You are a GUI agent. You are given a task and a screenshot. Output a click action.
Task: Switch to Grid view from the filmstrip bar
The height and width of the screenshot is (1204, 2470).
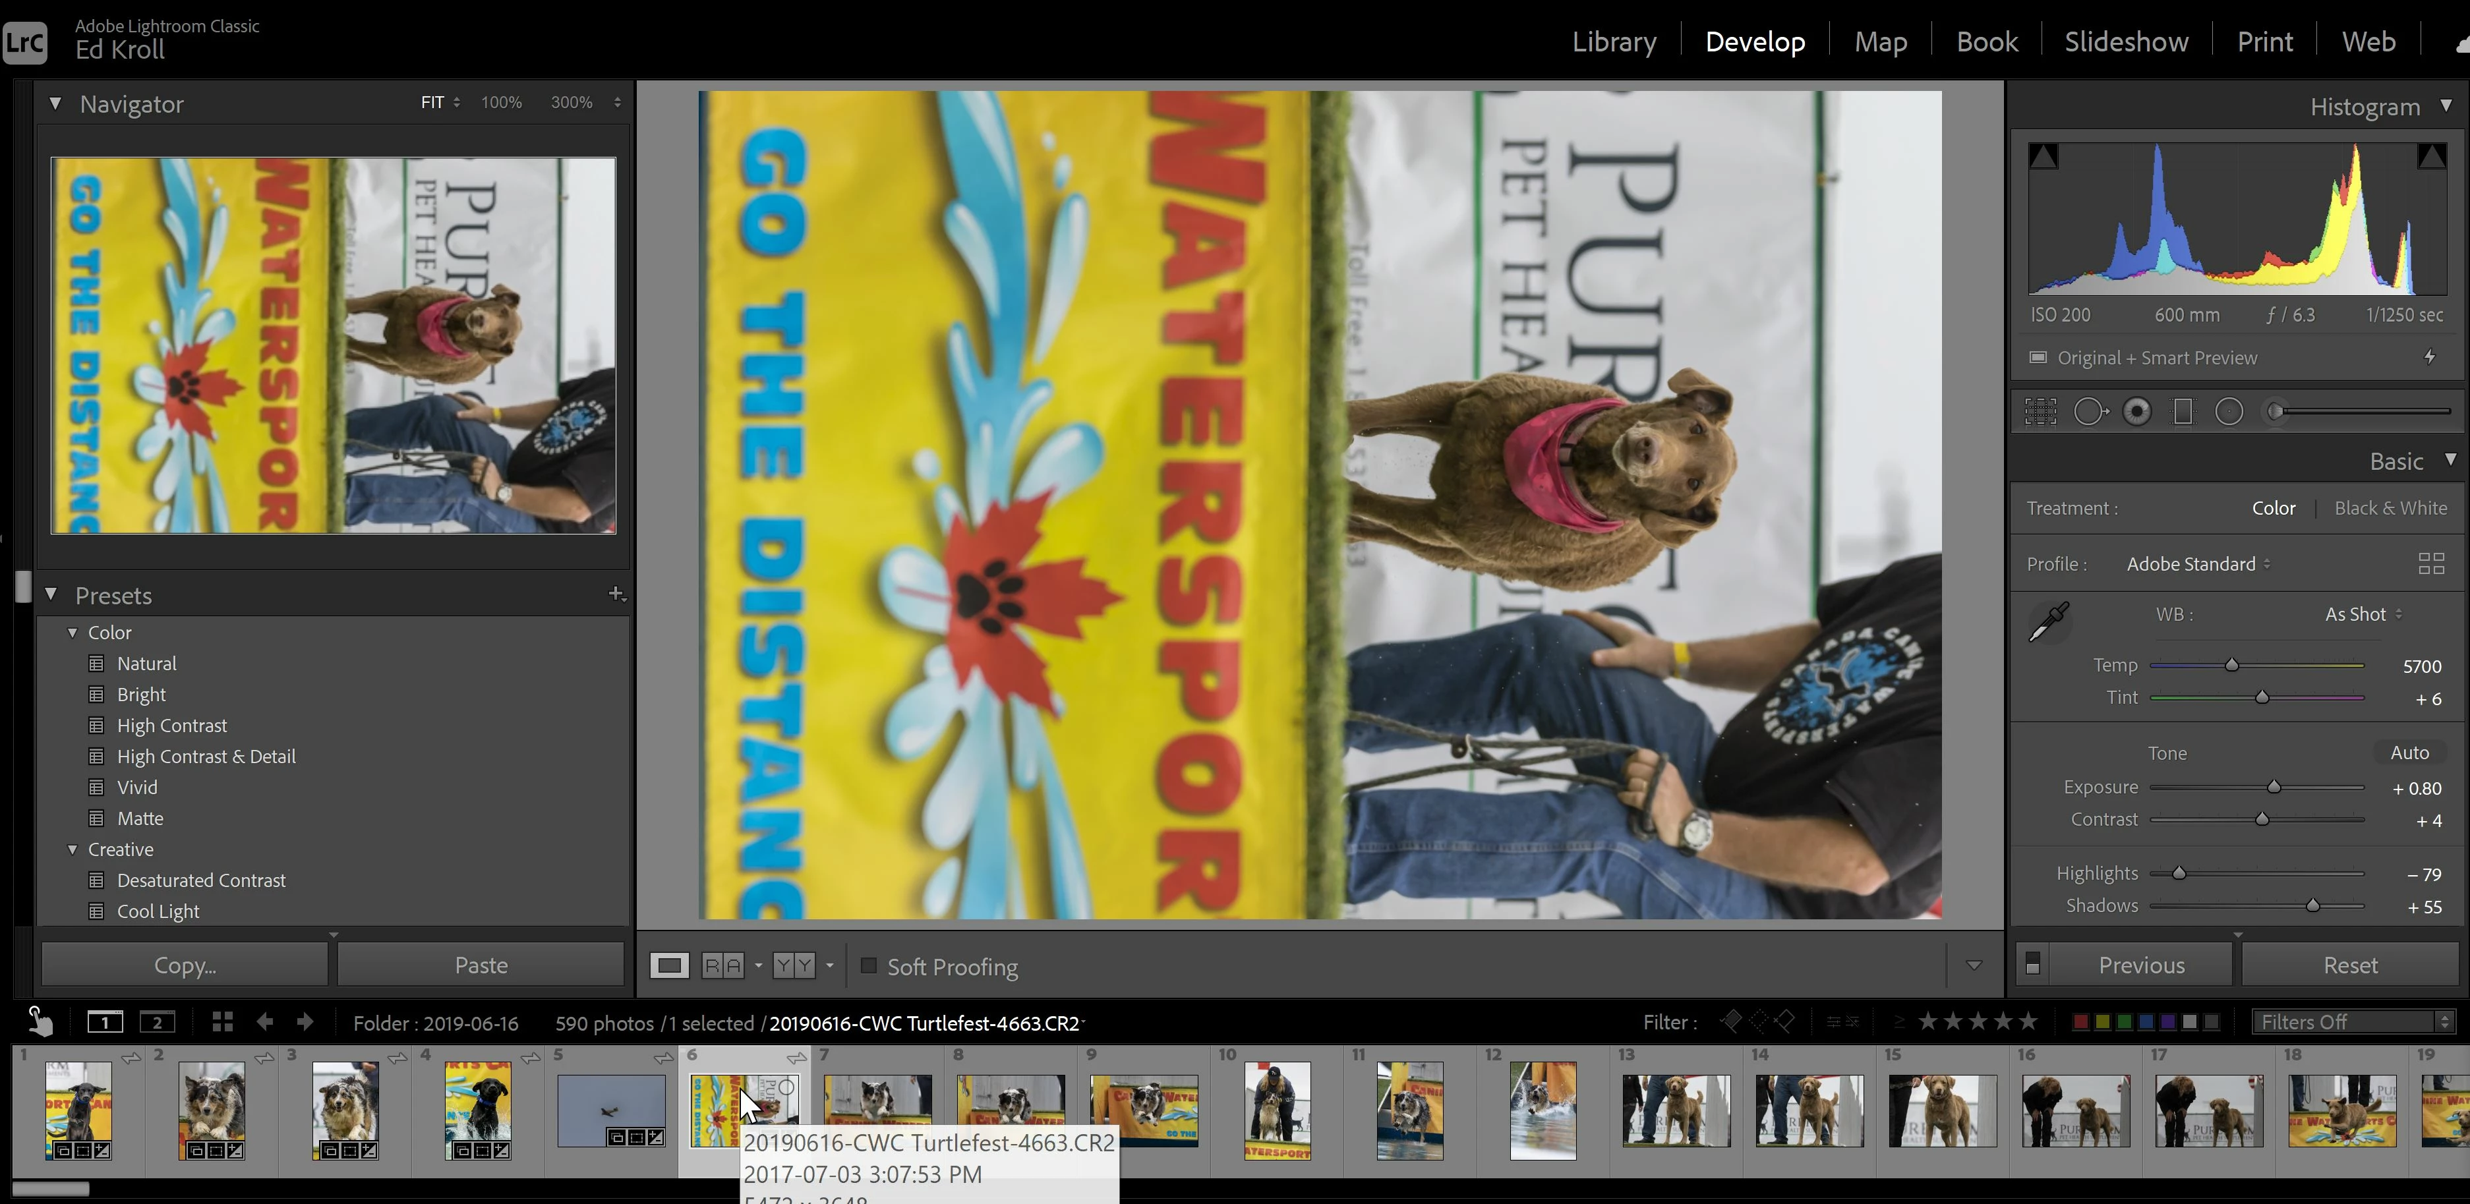tap(222, 1022)
